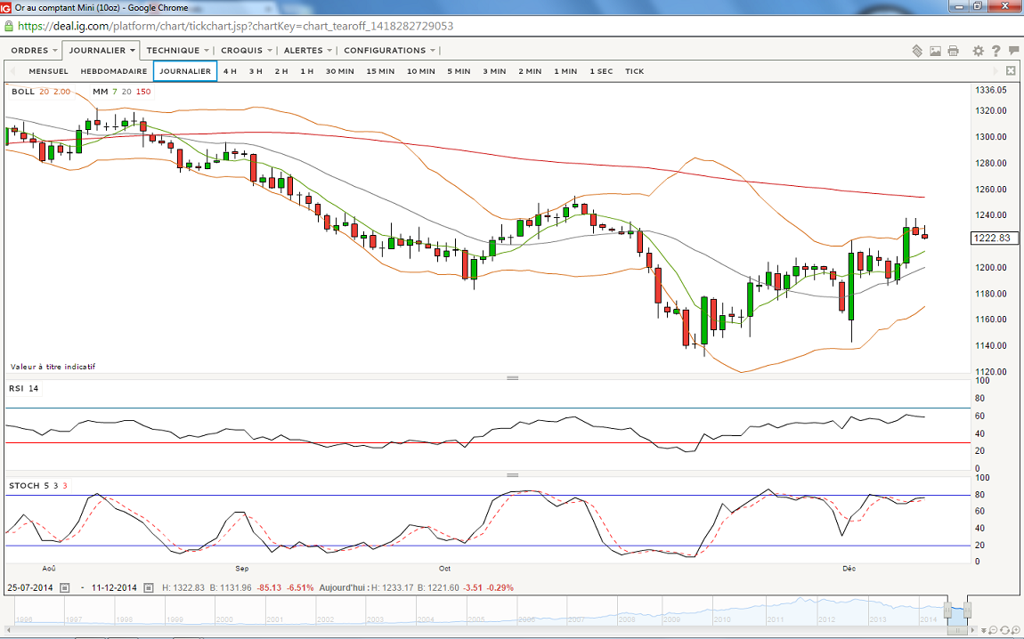Image resolution: width=1024 pixels, height=639 pixels.
Task: Click the end date field 11-12-2014
Action: pyautogui.click(x=114, y=587)
